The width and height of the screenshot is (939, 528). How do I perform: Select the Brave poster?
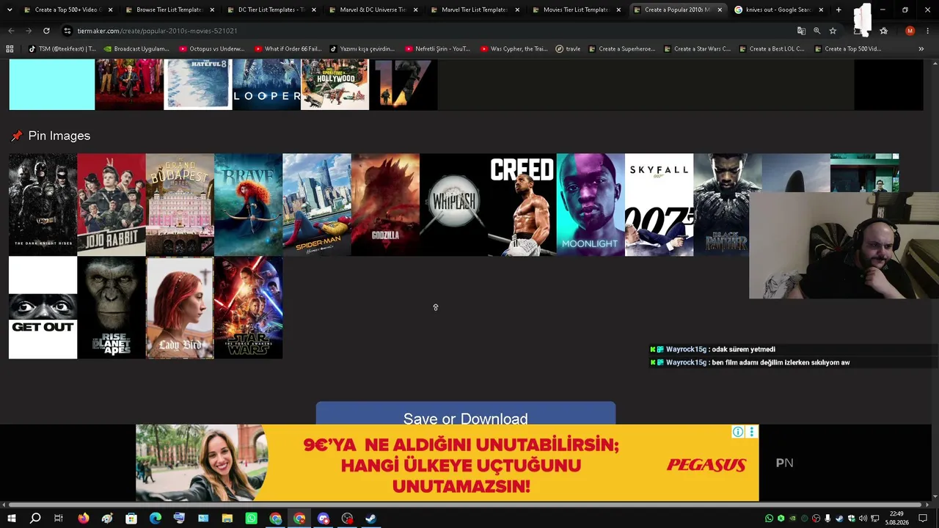click(248, 205)
